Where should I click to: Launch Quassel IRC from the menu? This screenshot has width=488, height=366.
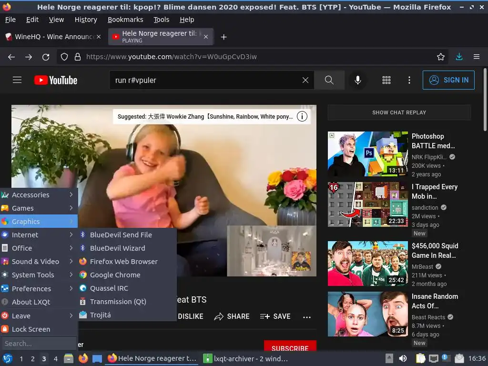127,288
